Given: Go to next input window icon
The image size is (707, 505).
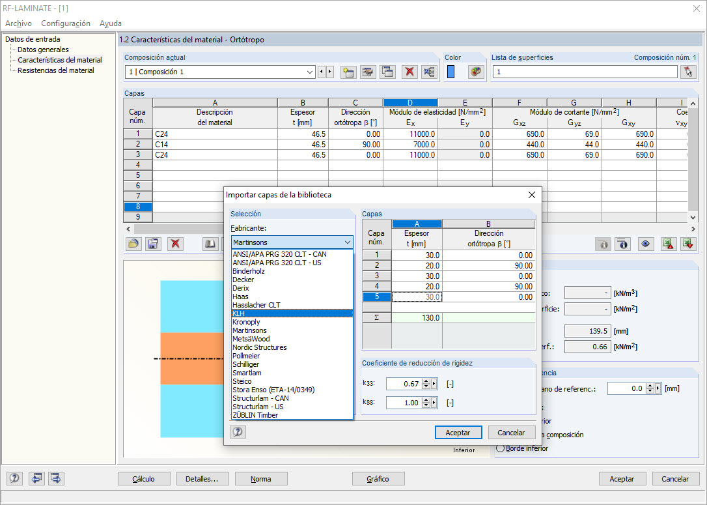Looking at the screenshot, I should [x=56, y=478].
